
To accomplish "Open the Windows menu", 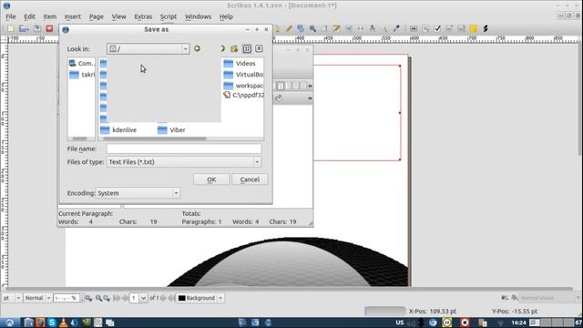I will point(198,16).
